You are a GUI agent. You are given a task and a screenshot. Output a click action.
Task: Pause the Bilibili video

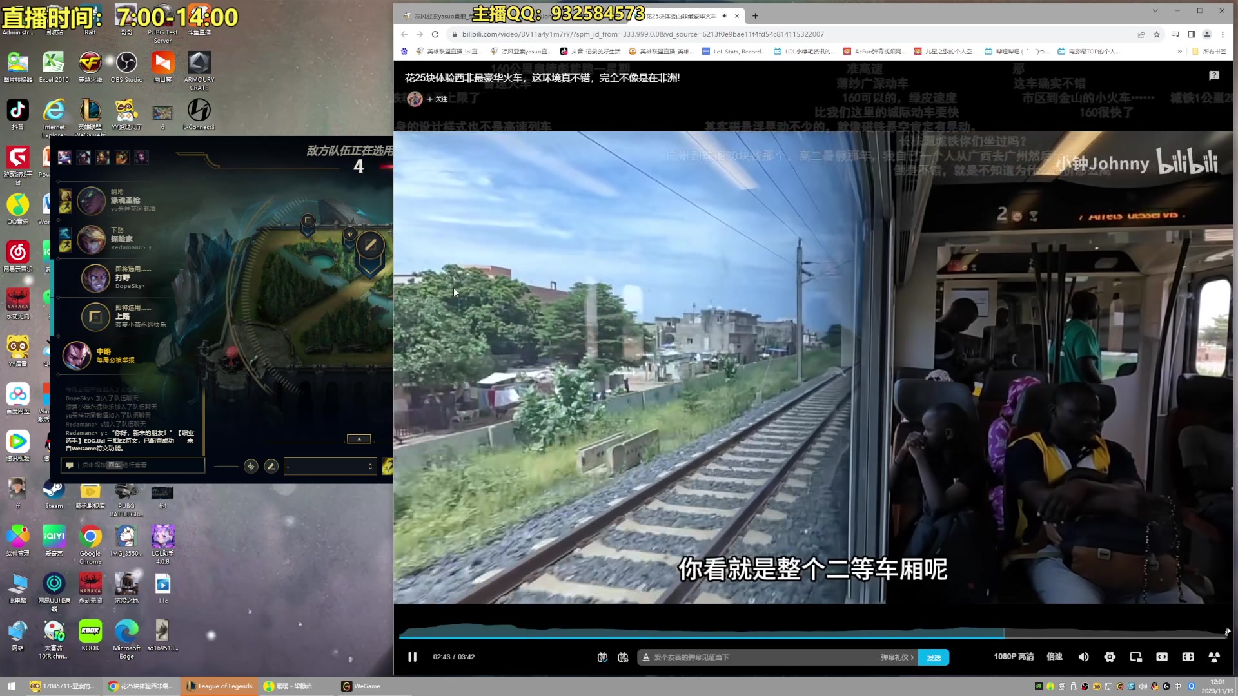pyautogui.click(x=412, y=657)
